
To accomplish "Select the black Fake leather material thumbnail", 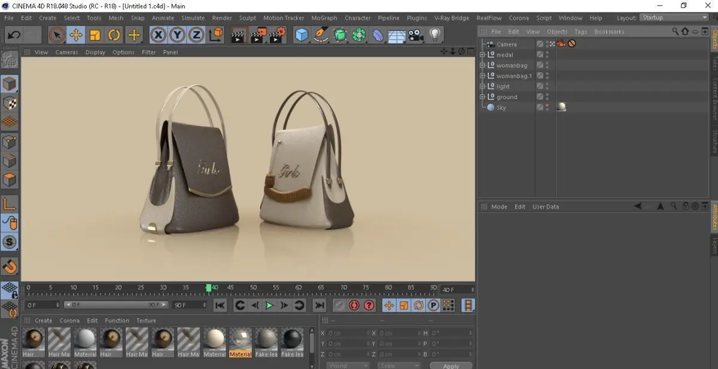I will 292,340.
